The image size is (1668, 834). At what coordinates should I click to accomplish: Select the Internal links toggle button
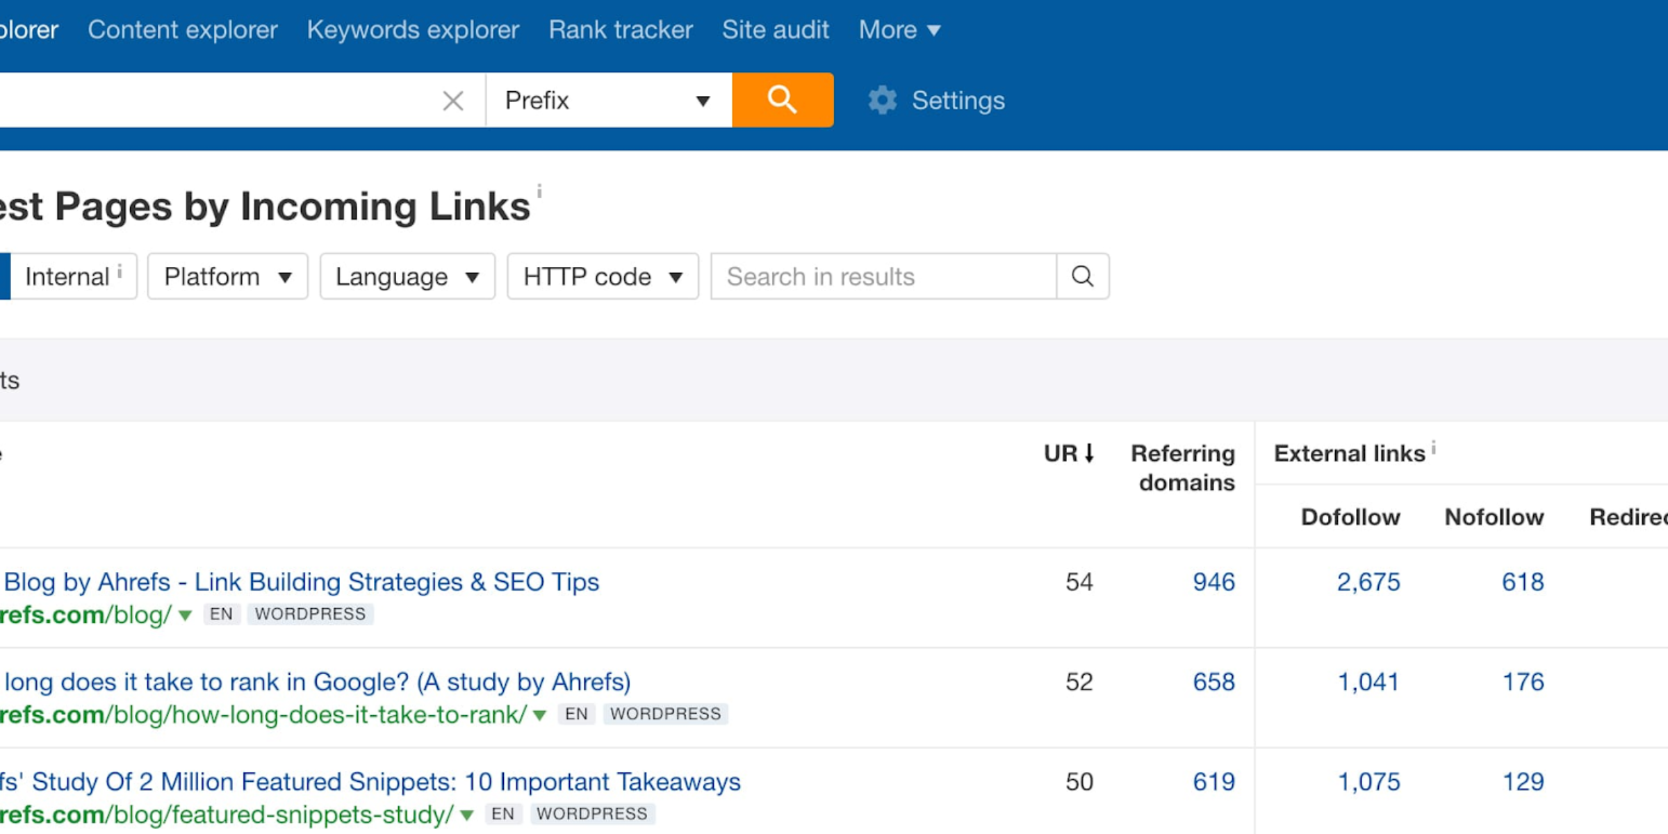73,277
